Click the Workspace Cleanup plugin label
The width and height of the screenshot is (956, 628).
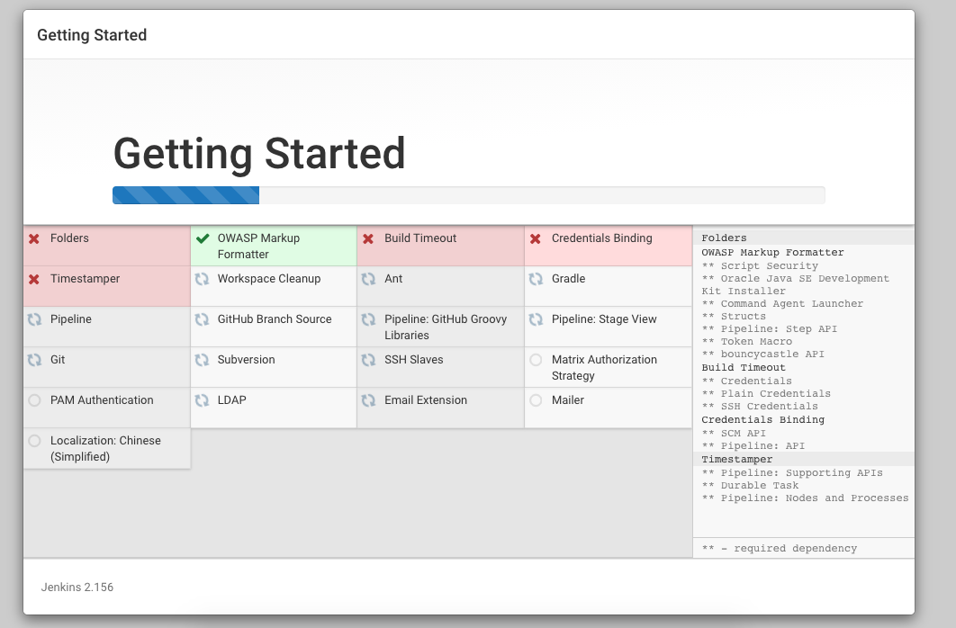(x=269, y=278)
